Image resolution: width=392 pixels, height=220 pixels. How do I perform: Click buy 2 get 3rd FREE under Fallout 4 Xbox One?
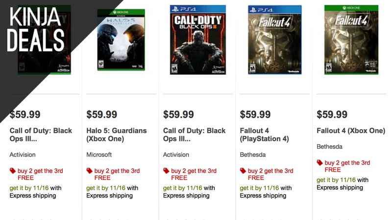pos(347,166)
